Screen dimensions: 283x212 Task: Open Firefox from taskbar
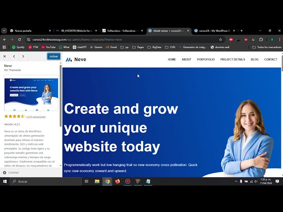click(x=118, y=182)
